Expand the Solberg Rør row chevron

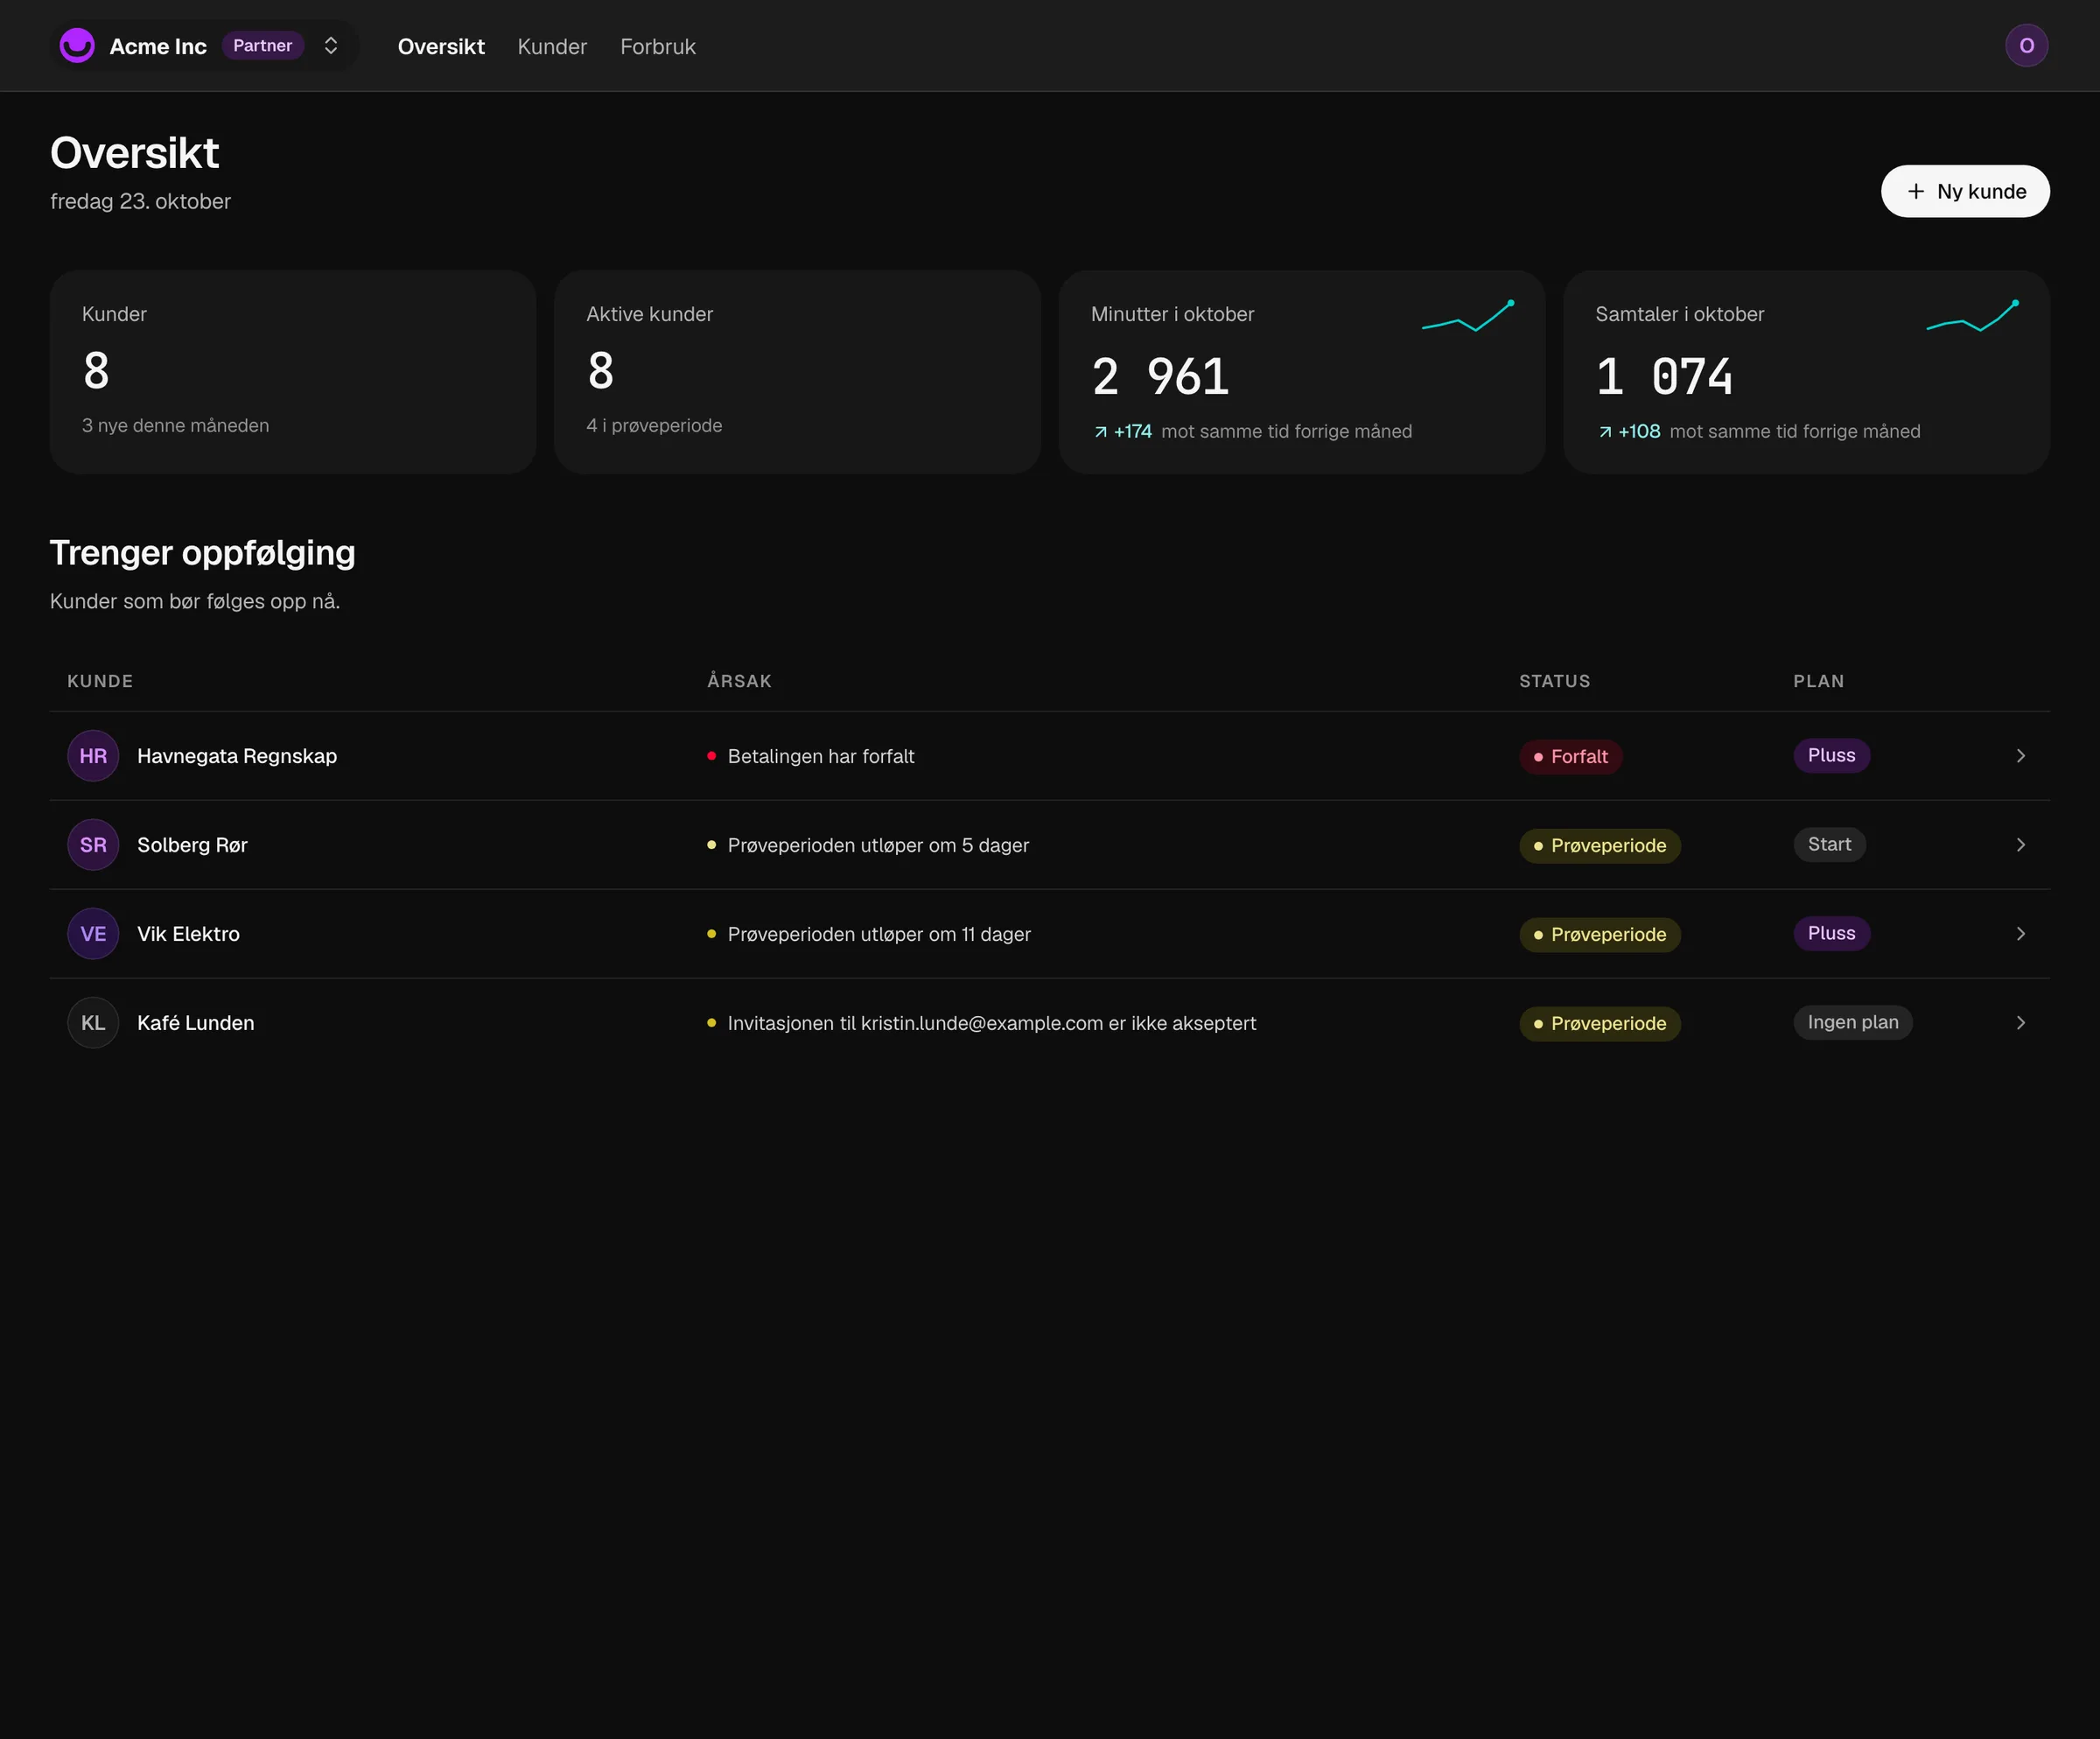click(x=2020, y=845)
